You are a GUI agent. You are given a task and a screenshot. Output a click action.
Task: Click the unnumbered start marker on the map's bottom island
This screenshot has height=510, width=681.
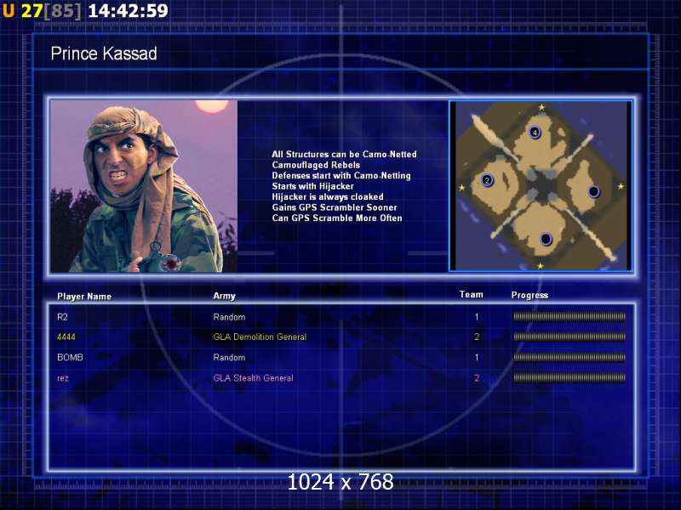546,239
